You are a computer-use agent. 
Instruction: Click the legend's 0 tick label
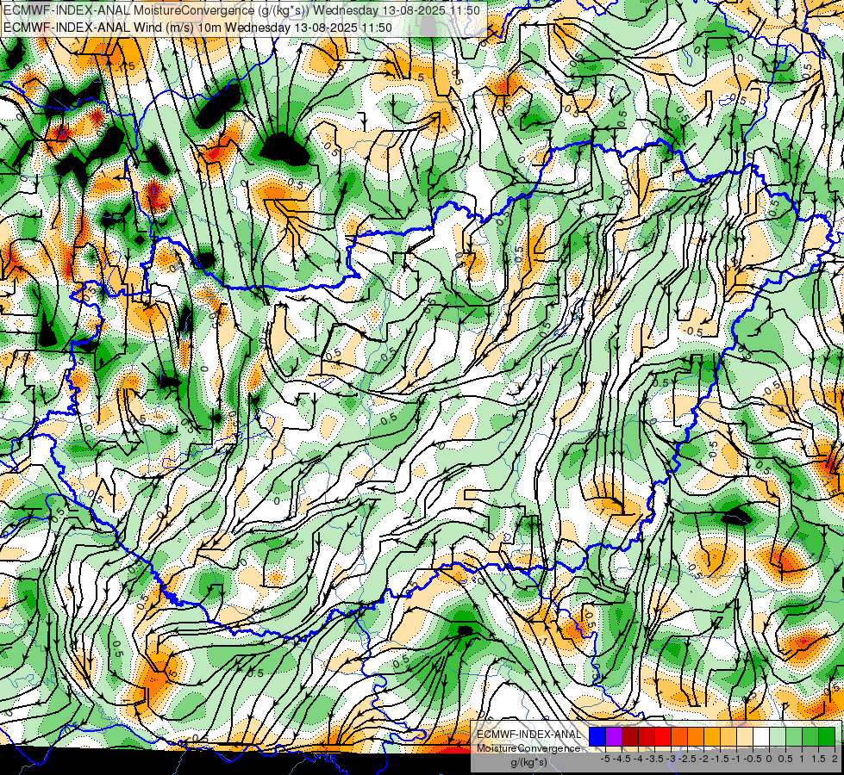tap(769, 759)
